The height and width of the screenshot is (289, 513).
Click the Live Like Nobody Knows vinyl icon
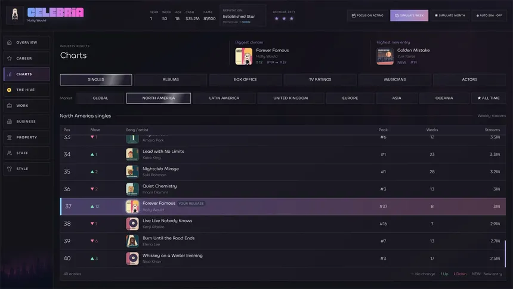coord(132,224)
